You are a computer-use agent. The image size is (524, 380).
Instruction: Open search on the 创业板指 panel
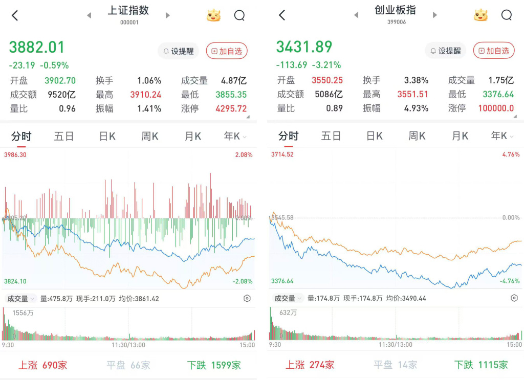point(507,15)
